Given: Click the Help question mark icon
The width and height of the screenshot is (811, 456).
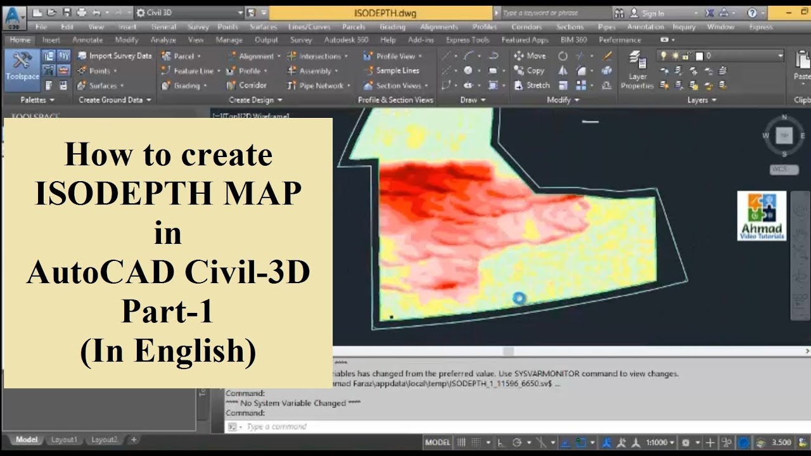Looking at the screenshot, I should [752, 13].
